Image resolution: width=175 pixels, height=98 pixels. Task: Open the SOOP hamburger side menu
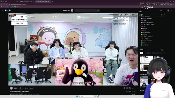point(3,10)
